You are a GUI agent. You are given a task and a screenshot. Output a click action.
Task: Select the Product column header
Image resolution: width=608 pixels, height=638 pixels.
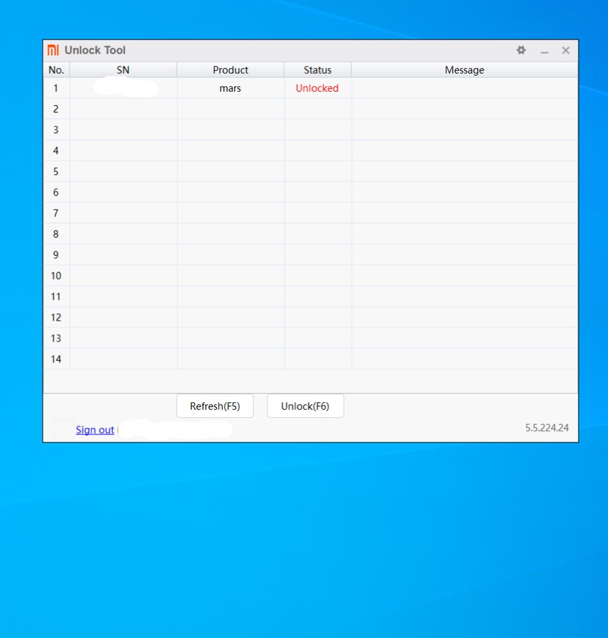231,70
